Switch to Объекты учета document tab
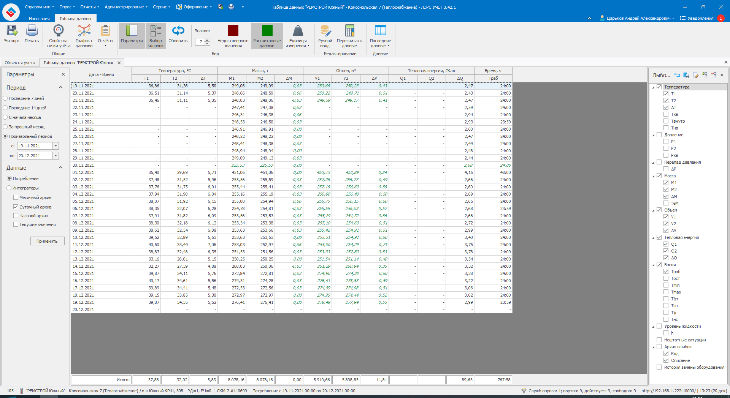 20,63
